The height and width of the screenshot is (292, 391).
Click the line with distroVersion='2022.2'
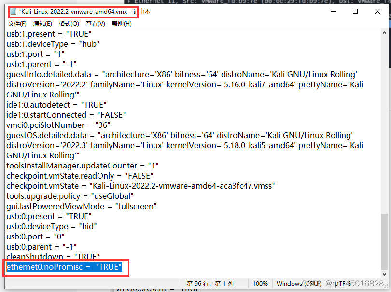click(x=184, y=85)
